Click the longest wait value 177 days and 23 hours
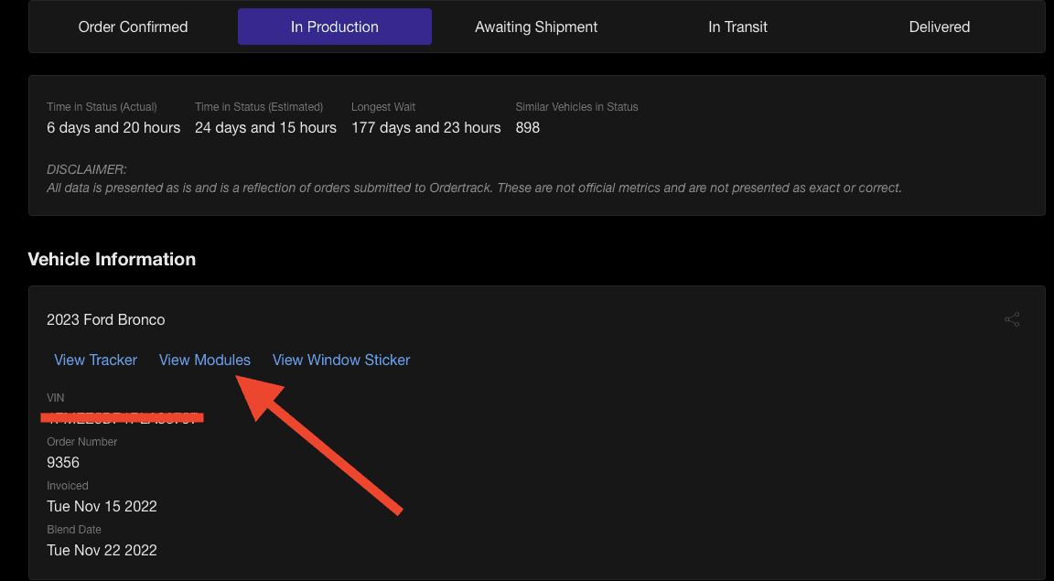 coord(426,128)
